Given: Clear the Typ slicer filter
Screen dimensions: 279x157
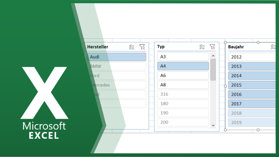Looking at the screenshot, I should pyautogui.click(x=213, y=47).
